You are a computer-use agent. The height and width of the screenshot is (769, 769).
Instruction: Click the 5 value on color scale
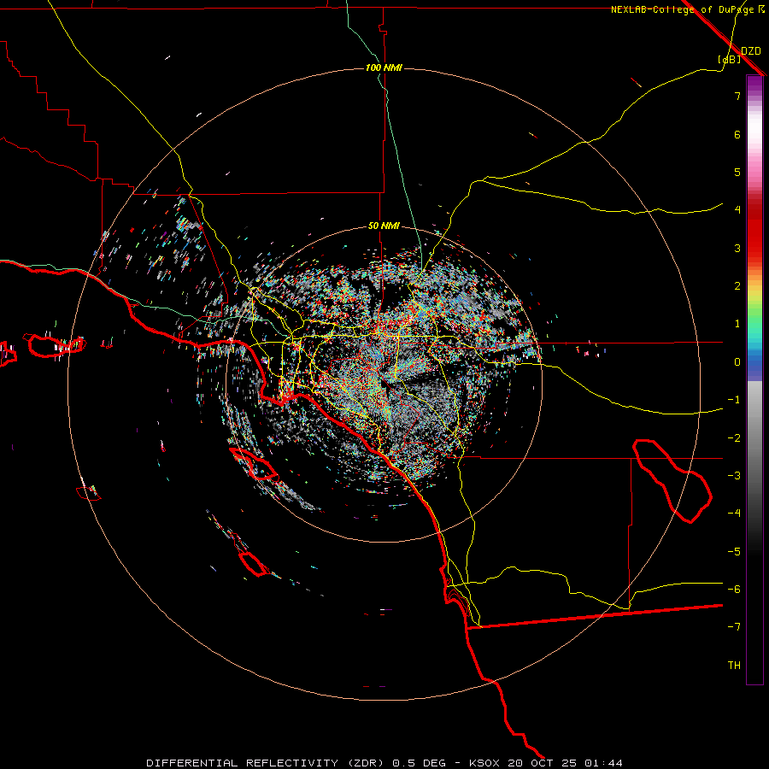[x=737, y=172]
